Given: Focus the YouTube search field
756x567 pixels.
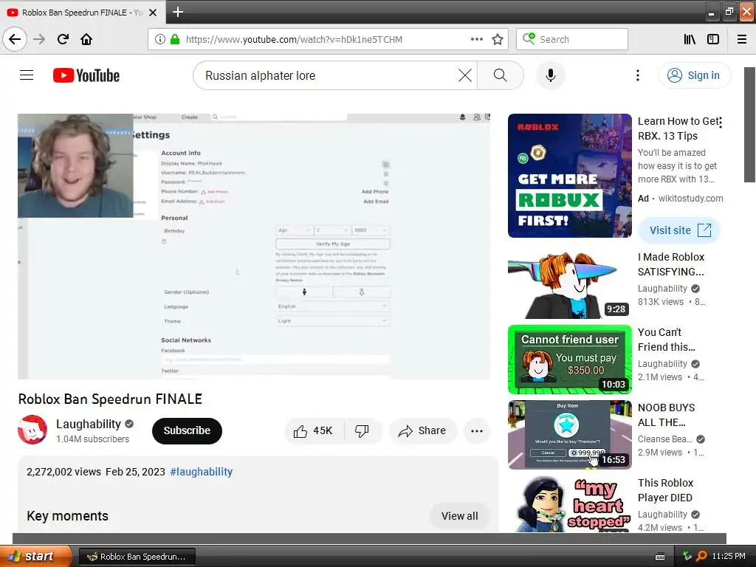Looking at the screenshot, I should [328, 75].
